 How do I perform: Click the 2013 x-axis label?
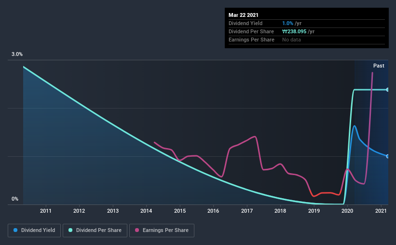(113, 211)
